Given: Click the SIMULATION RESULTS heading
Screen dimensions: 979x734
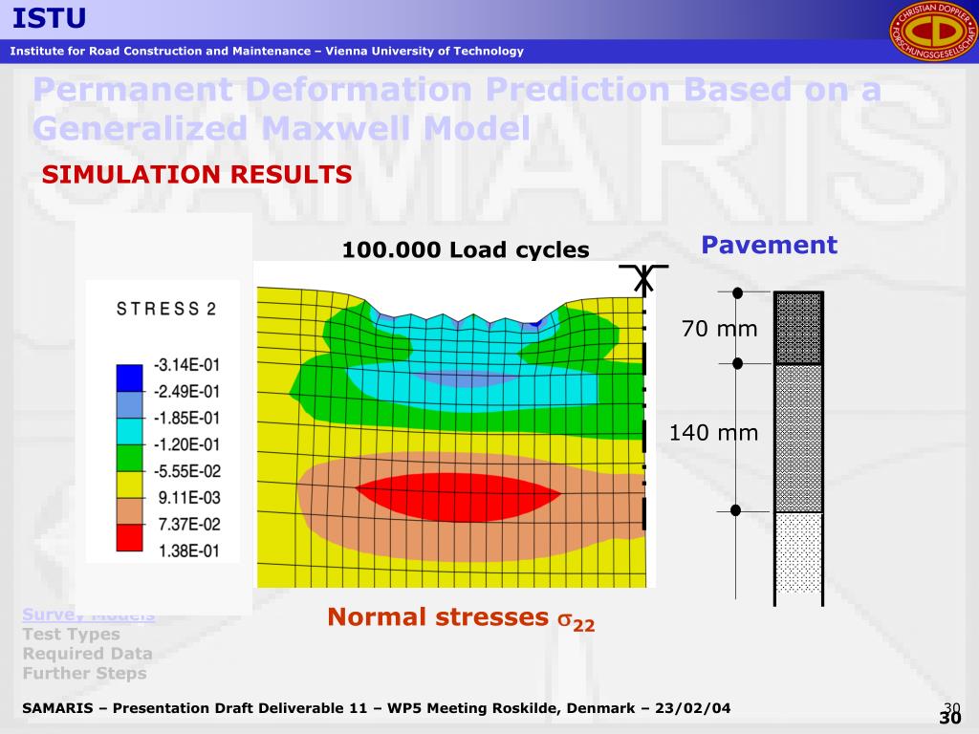Looking at the screenshot, I should (197, 174).
